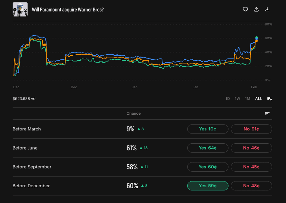Select Yes 64¢ for Before June
The image size is (286, 203).
pyautogui.click(x=208, y=148)
